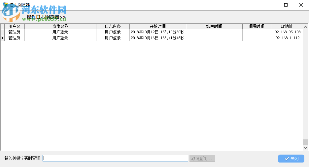
Task: Click the IP地址 column header
Action: tap(287, 26)
